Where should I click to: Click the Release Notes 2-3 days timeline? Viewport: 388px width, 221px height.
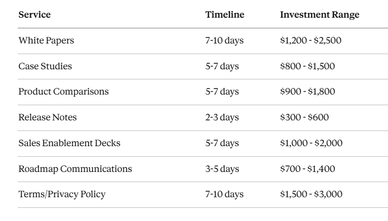(222, 117)
